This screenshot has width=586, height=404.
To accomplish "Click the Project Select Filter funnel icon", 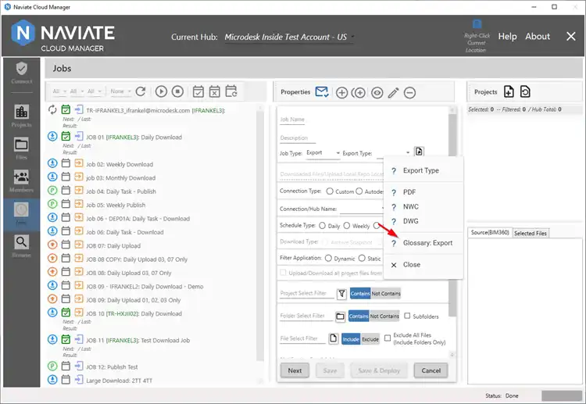I will pos(341,294).
